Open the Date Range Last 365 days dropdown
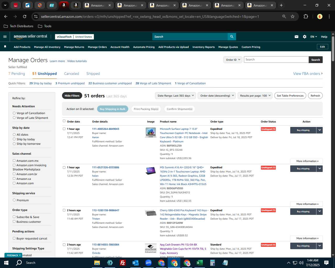The width and height of the screenshot is (335, 268). pos(175,96)
